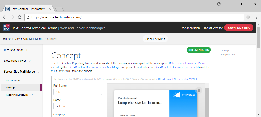
Task: Reload the page with refresh icon
Action: point(20,17)
